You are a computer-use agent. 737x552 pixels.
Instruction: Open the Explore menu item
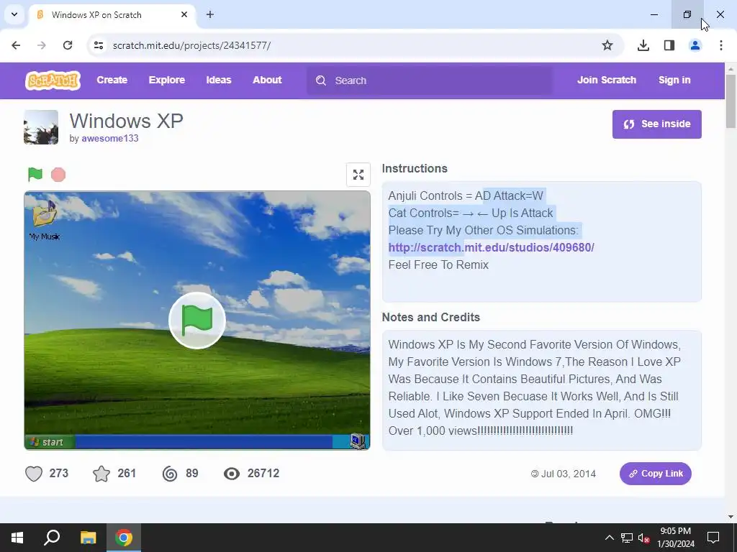coord(167,80)
